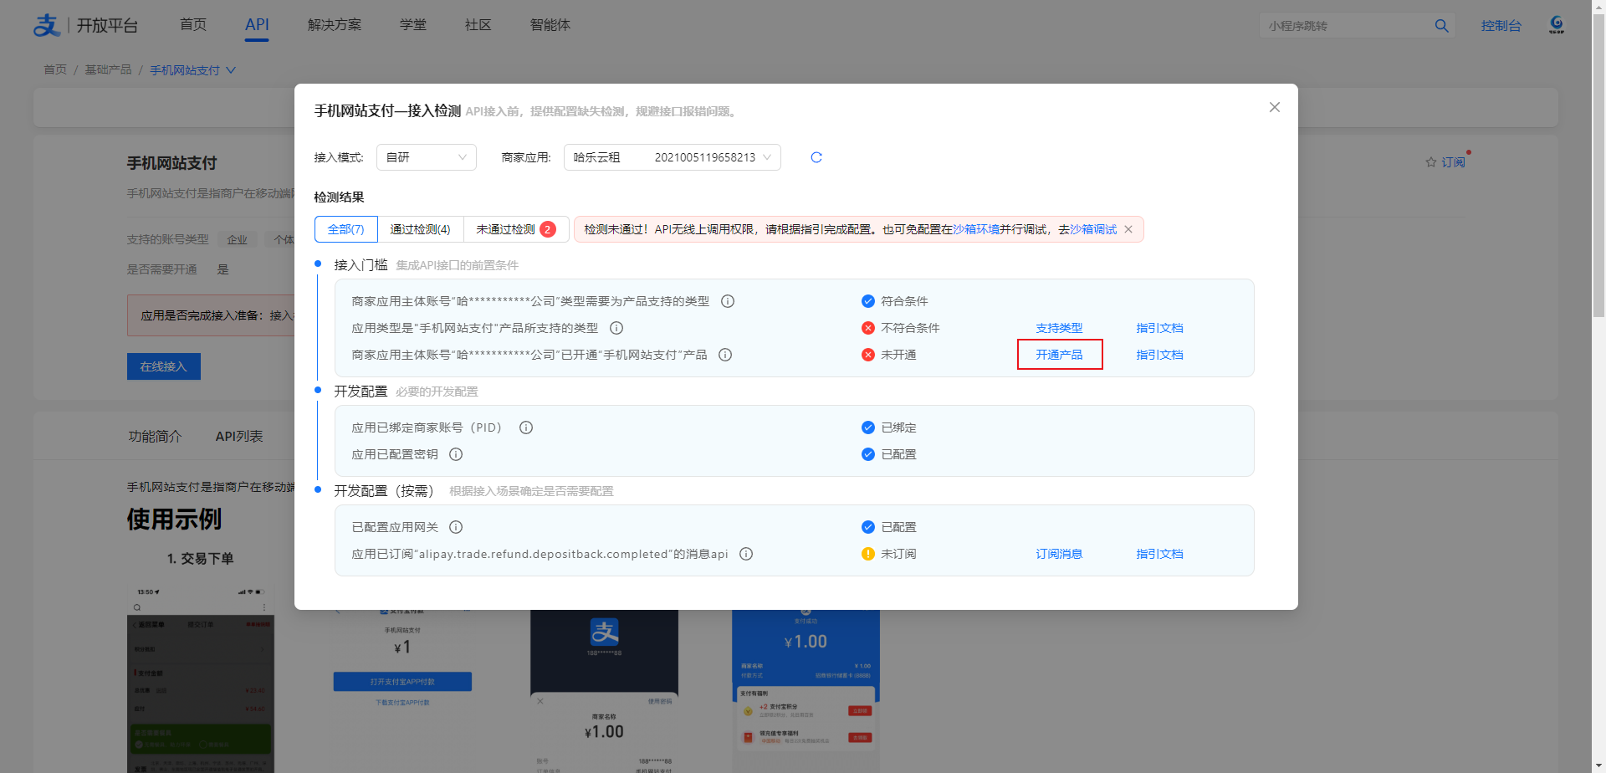Click the 在线接入 button
Screen dimensions: 1606x773
click(164, 366)
